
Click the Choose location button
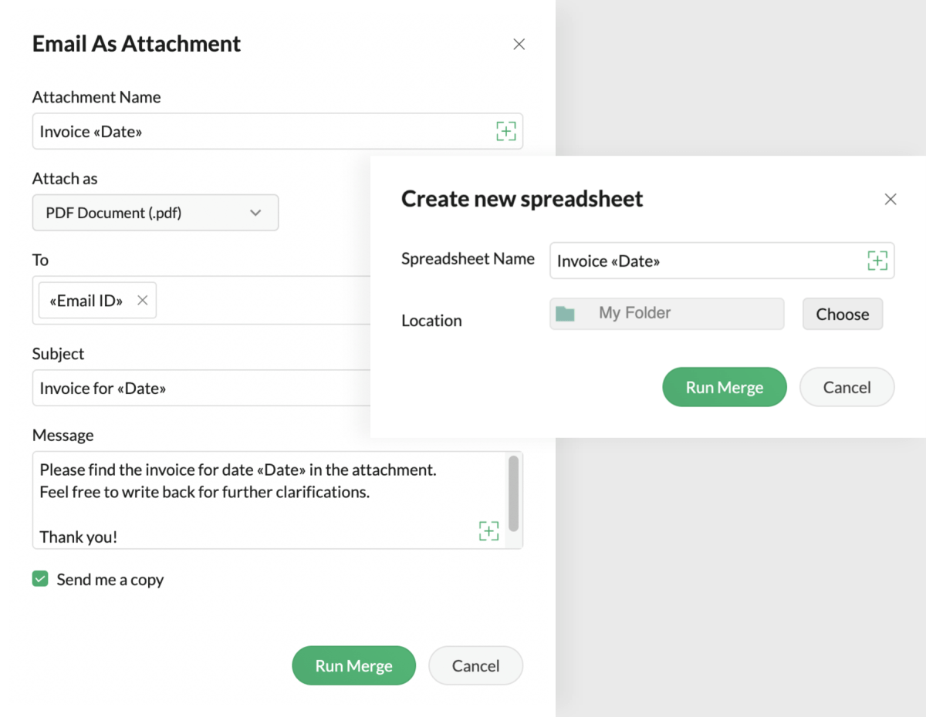842,314
